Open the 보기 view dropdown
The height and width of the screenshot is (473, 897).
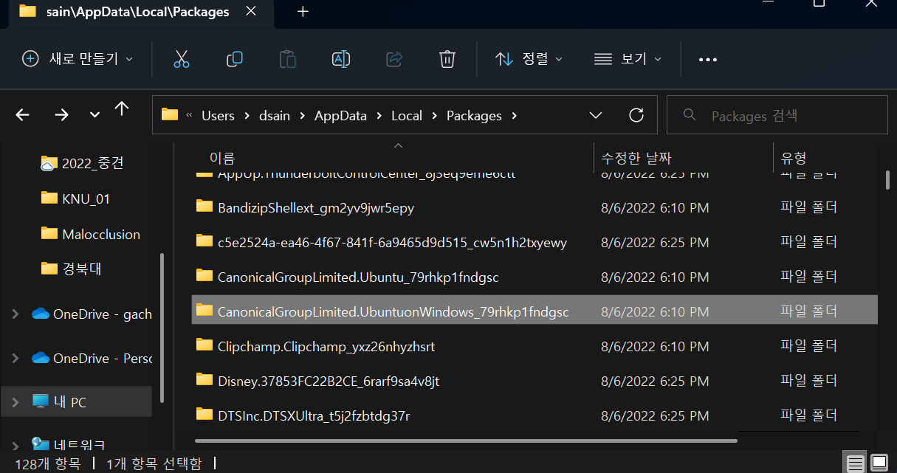(628, 59)
